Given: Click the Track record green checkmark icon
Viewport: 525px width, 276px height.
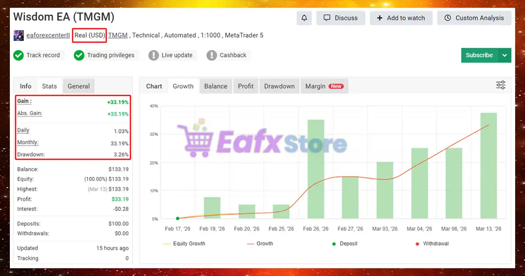Looking at the screenshot, I should (18, 55).
